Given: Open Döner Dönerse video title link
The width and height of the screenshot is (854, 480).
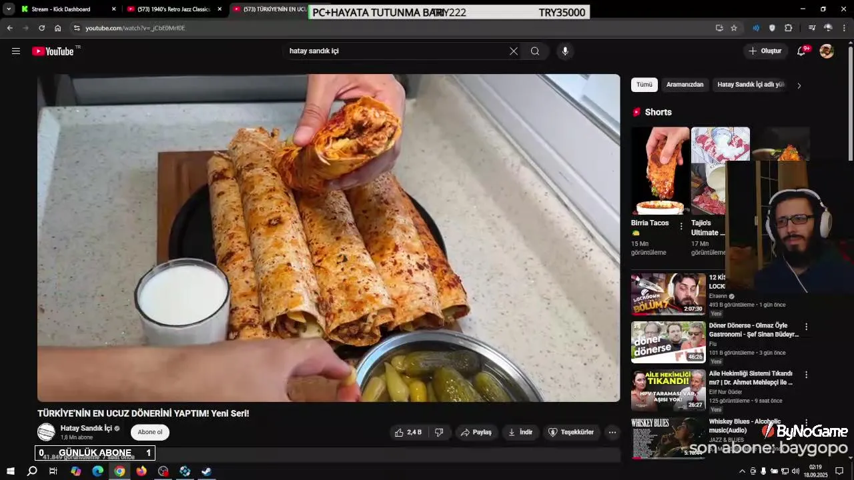Looking at the screenshot, I should 754,330.
